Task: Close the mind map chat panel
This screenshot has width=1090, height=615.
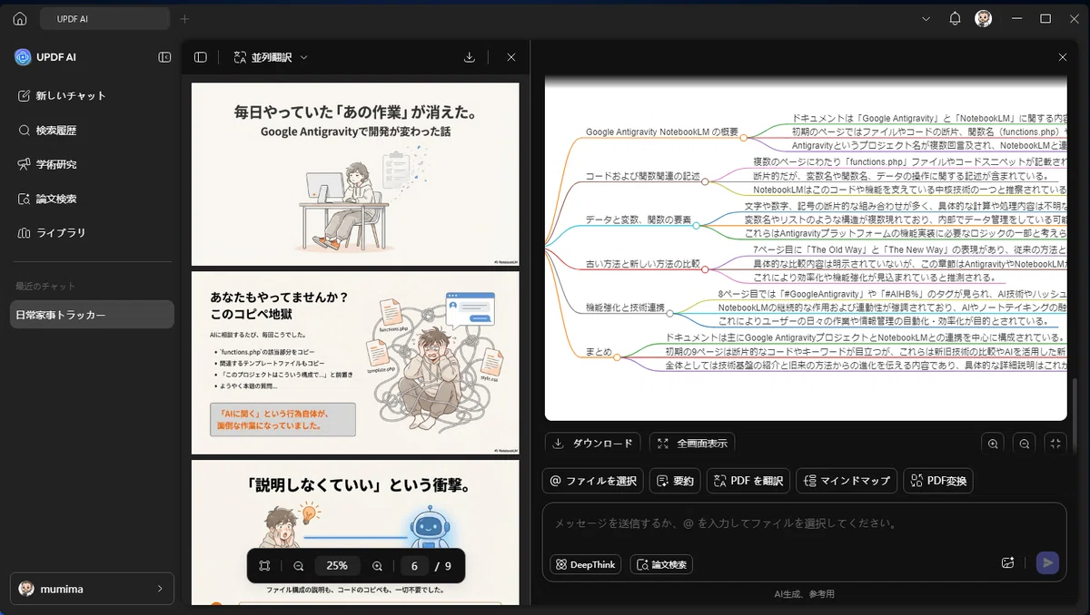Action: click(1063, 57)
